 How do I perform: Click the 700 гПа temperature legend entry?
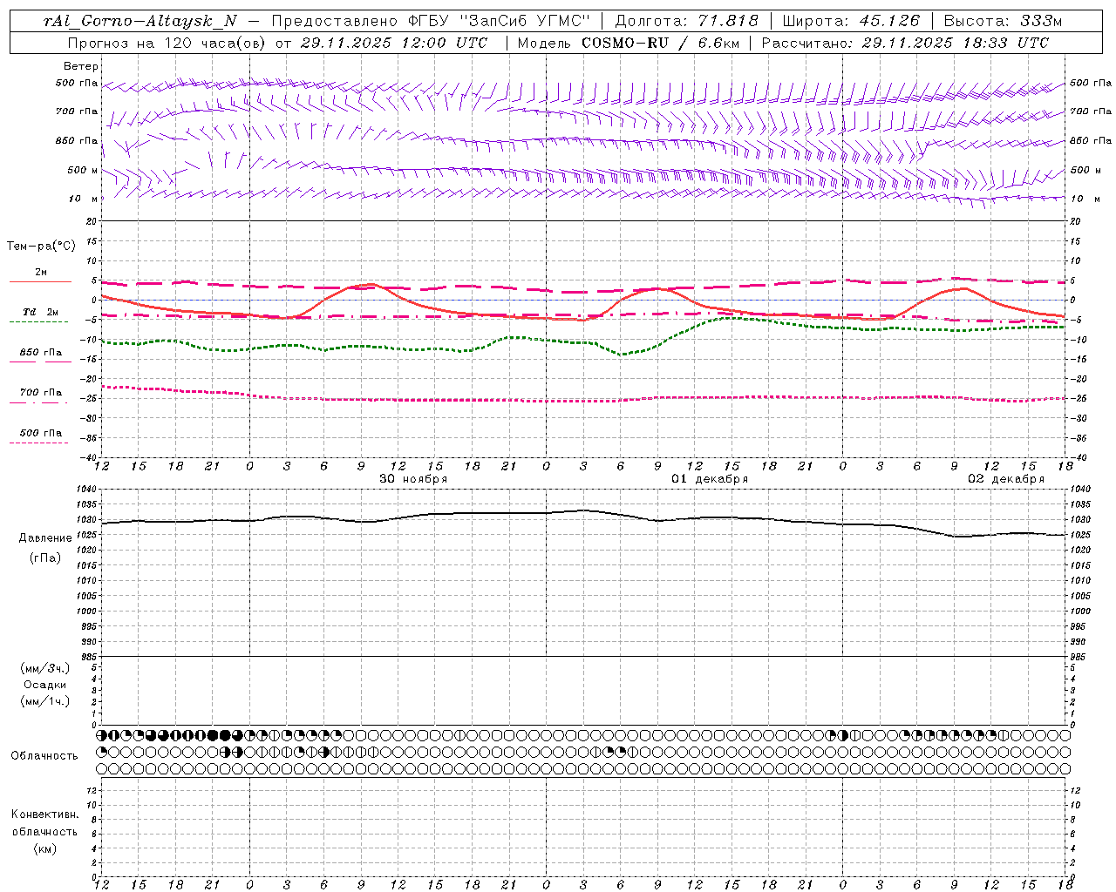pos(41,393)
